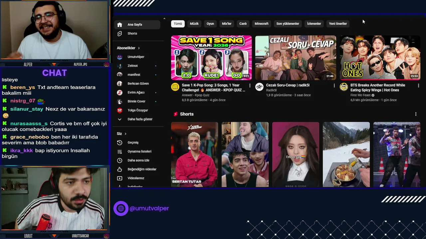Expand the Siz section chevron
The width and height of the screenshot is (426, 239).
point(125,134)
